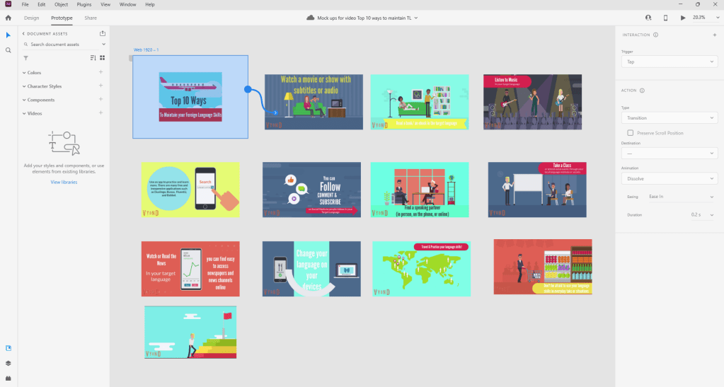Click the filter assets funnel icon
The image size is (724, 387).
tap(25, 58)
